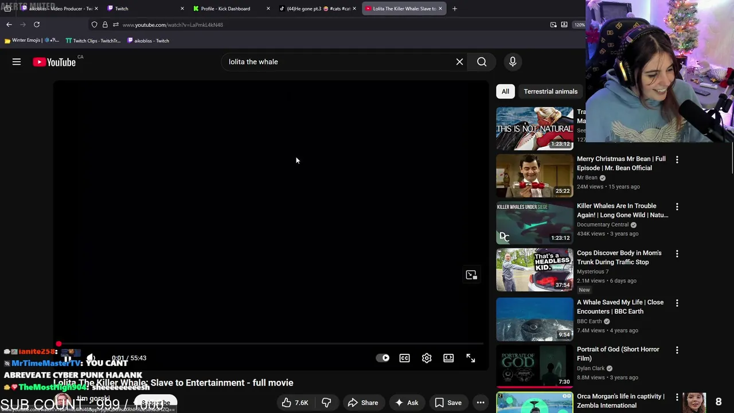Open options menu for Portrait of God video
Screen dimensions: 734x413
(x=677, y=350)
